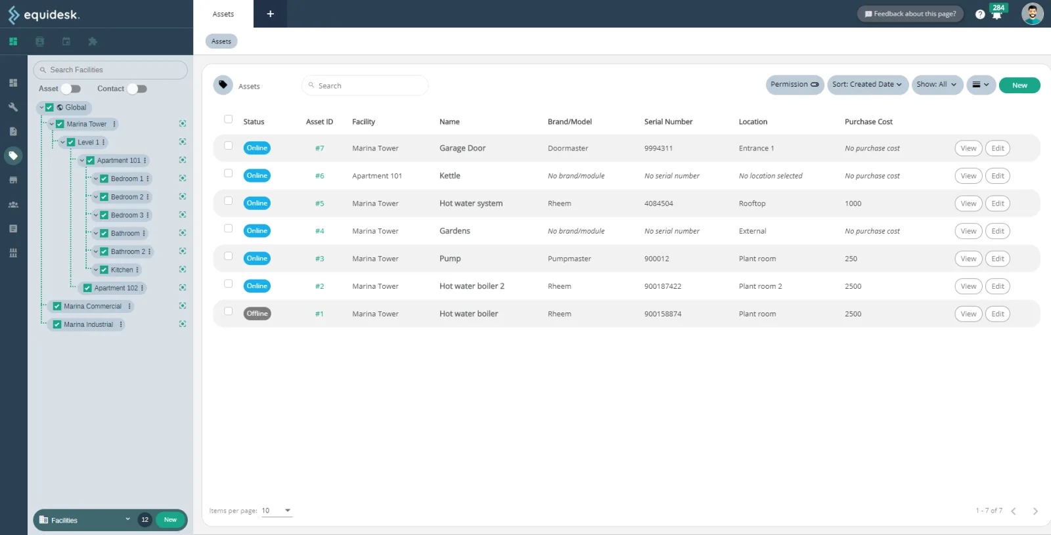This screenshot has height=535, width=1051.
Task: Click the locate icon for Marina Industrial
Action: [183, 324]
